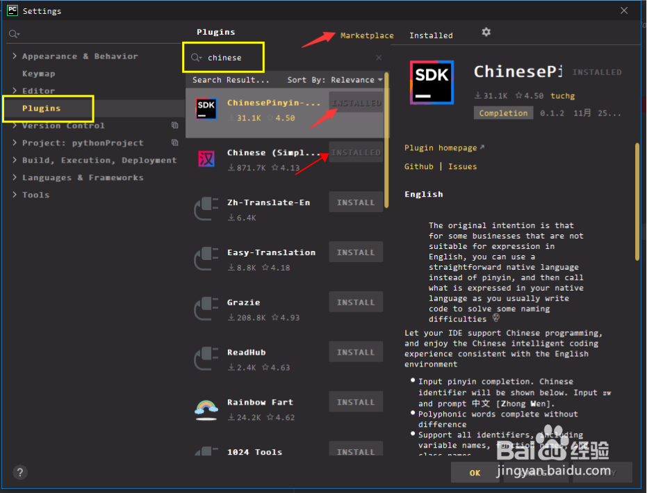
Task: Select Plugins in the settings tree
Action: [41, 108]
